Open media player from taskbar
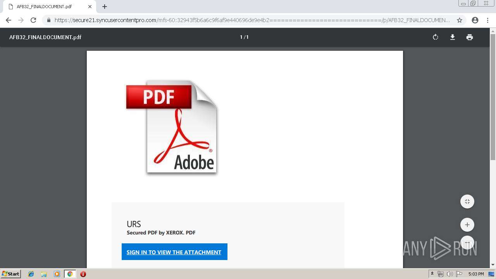 [x=57, y=274]
